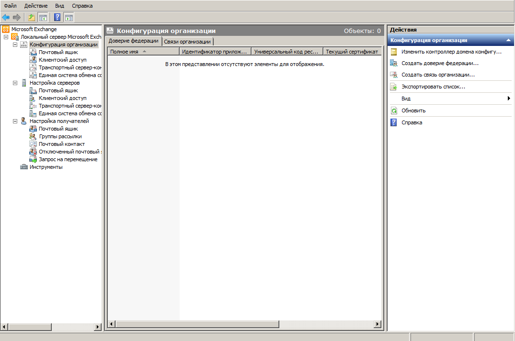Click Клиентский доступ icon under Конфигурация организации
The image size is (515, 341).
tap(33, 60)
